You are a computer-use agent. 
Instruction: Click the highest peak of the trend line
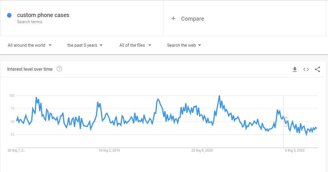tap(219, 96)
